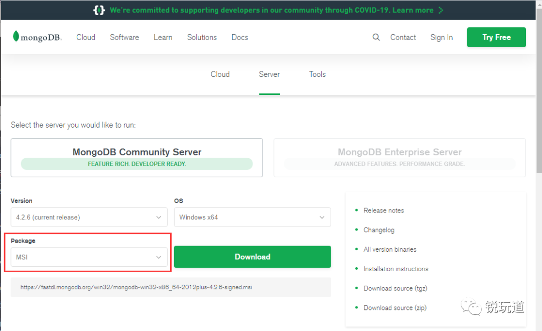Image resolution: width=542 pixels, height=331 pixels.
Task: Click the curly braces icon in the COVID-19 banner
Action: 99,10
